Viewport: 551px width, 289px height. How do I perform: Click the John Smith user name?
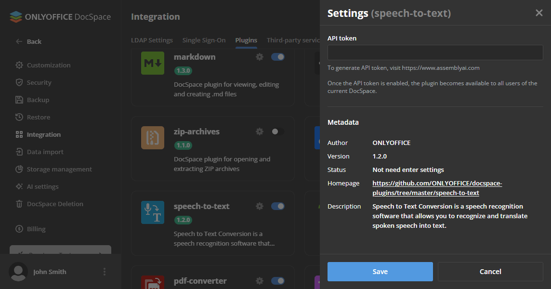[50, 272]
